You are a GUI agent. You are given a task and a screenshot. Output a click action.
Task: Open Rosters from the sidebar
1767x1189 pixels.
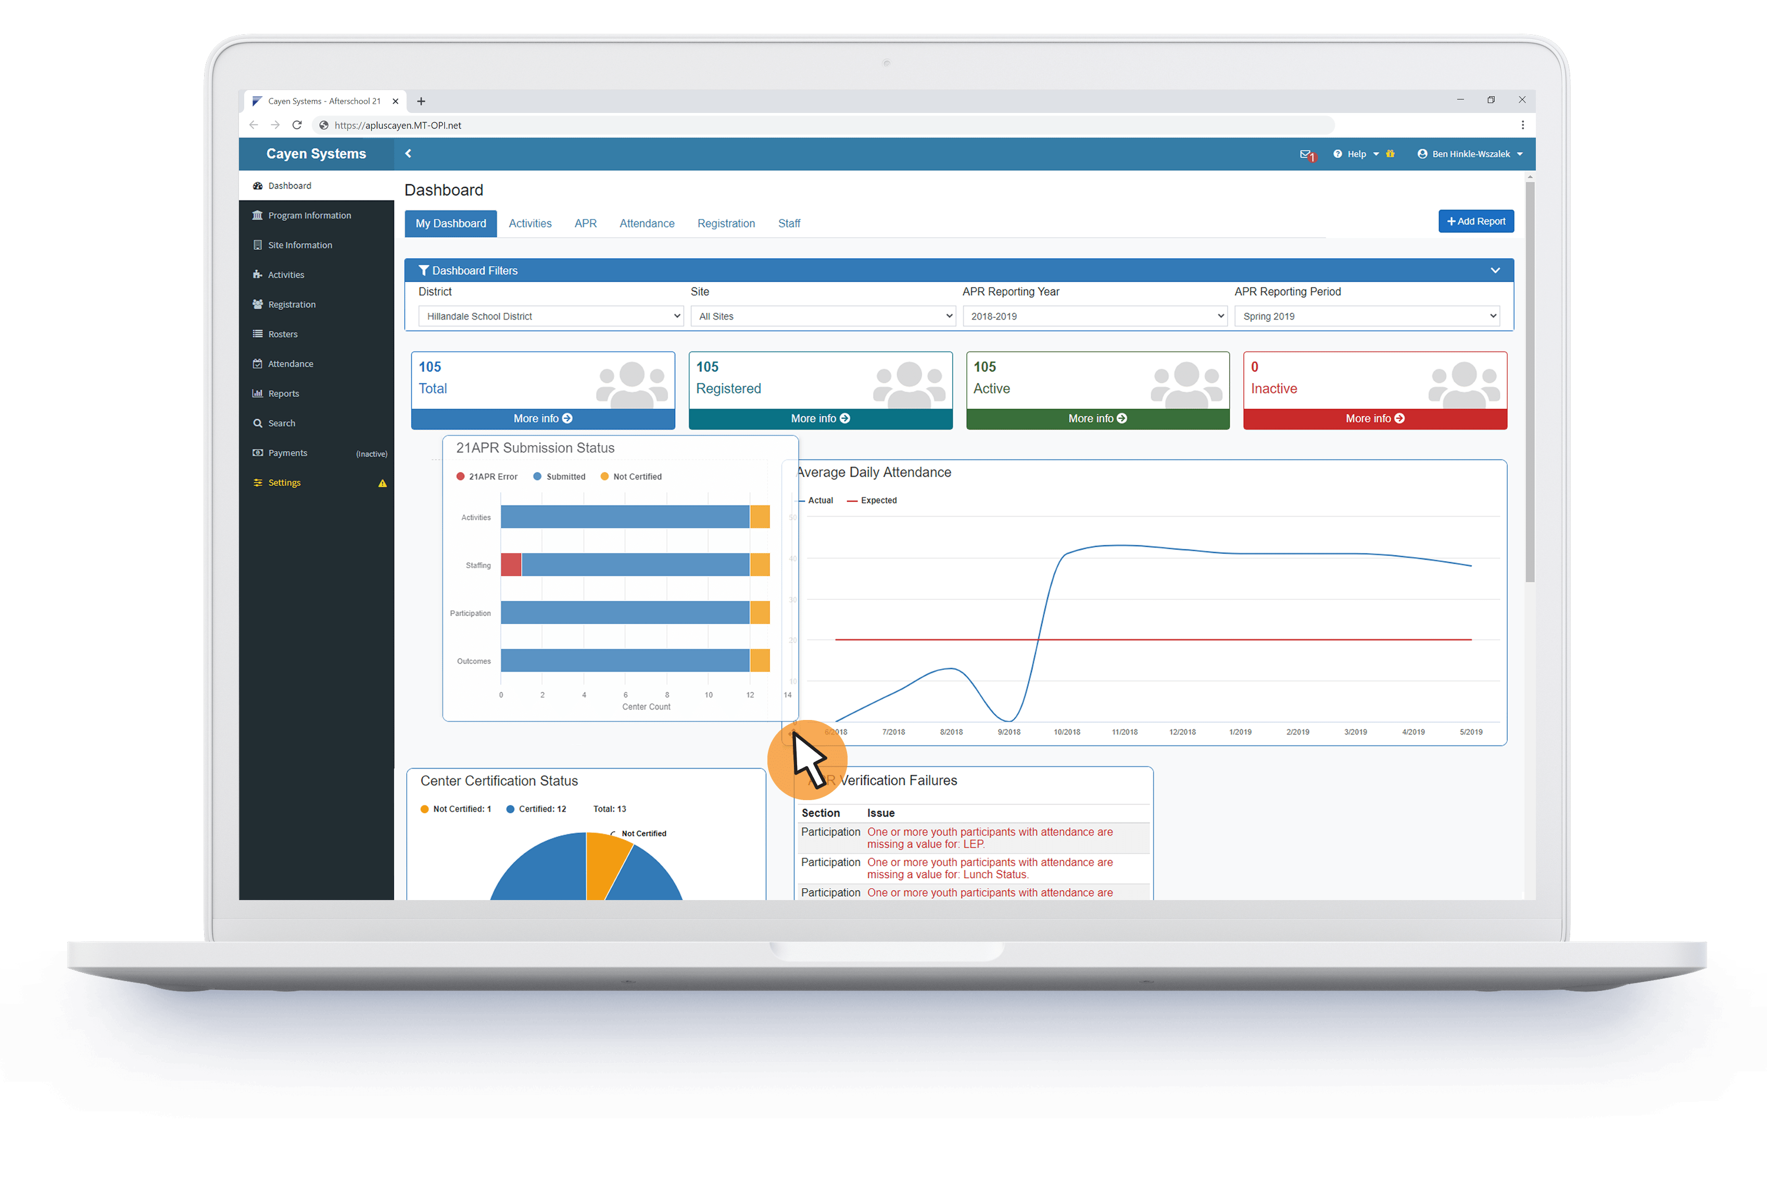(x=282, y=334)
